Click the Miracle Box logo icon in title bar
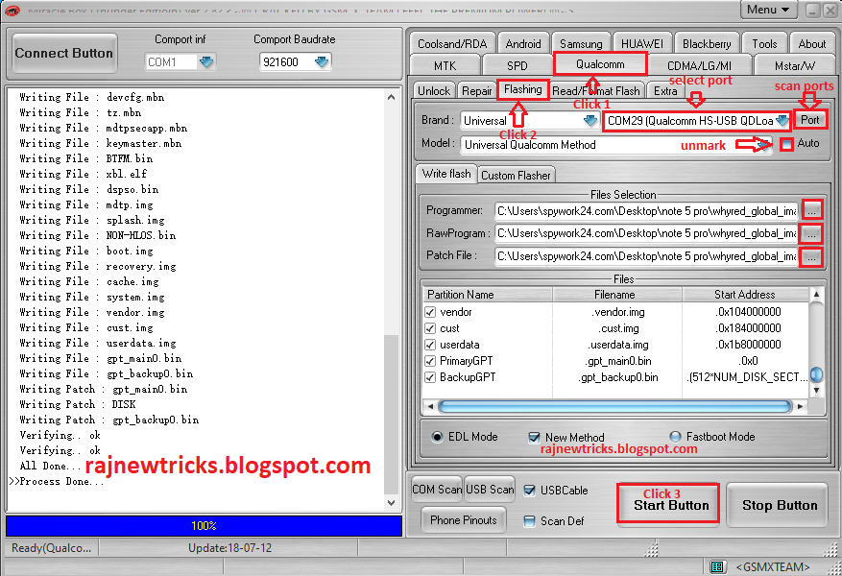This screenshot has height=576, width=842. point(12,10)
